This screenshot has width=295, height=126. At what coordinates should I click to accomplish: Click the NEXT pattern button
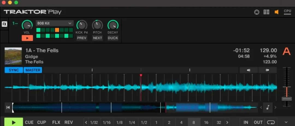pyautogui.click(x=97, y=38)
